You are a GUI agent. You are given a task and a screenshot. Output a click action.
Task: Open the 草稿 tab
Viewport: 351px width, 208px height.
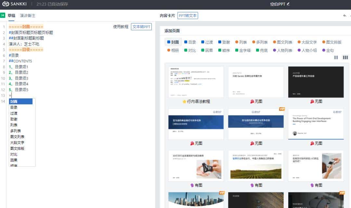[11, 16]
